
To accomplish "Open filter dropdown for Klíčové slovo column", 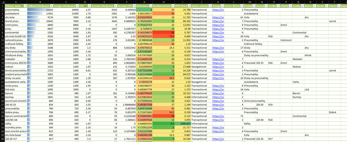I will [x=25, y=6].
